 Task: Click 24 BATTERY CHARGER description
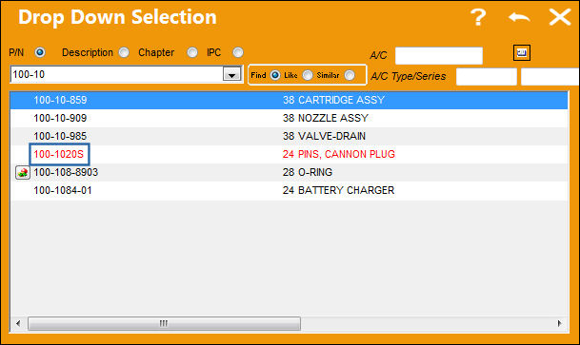(x=338, y=190)
